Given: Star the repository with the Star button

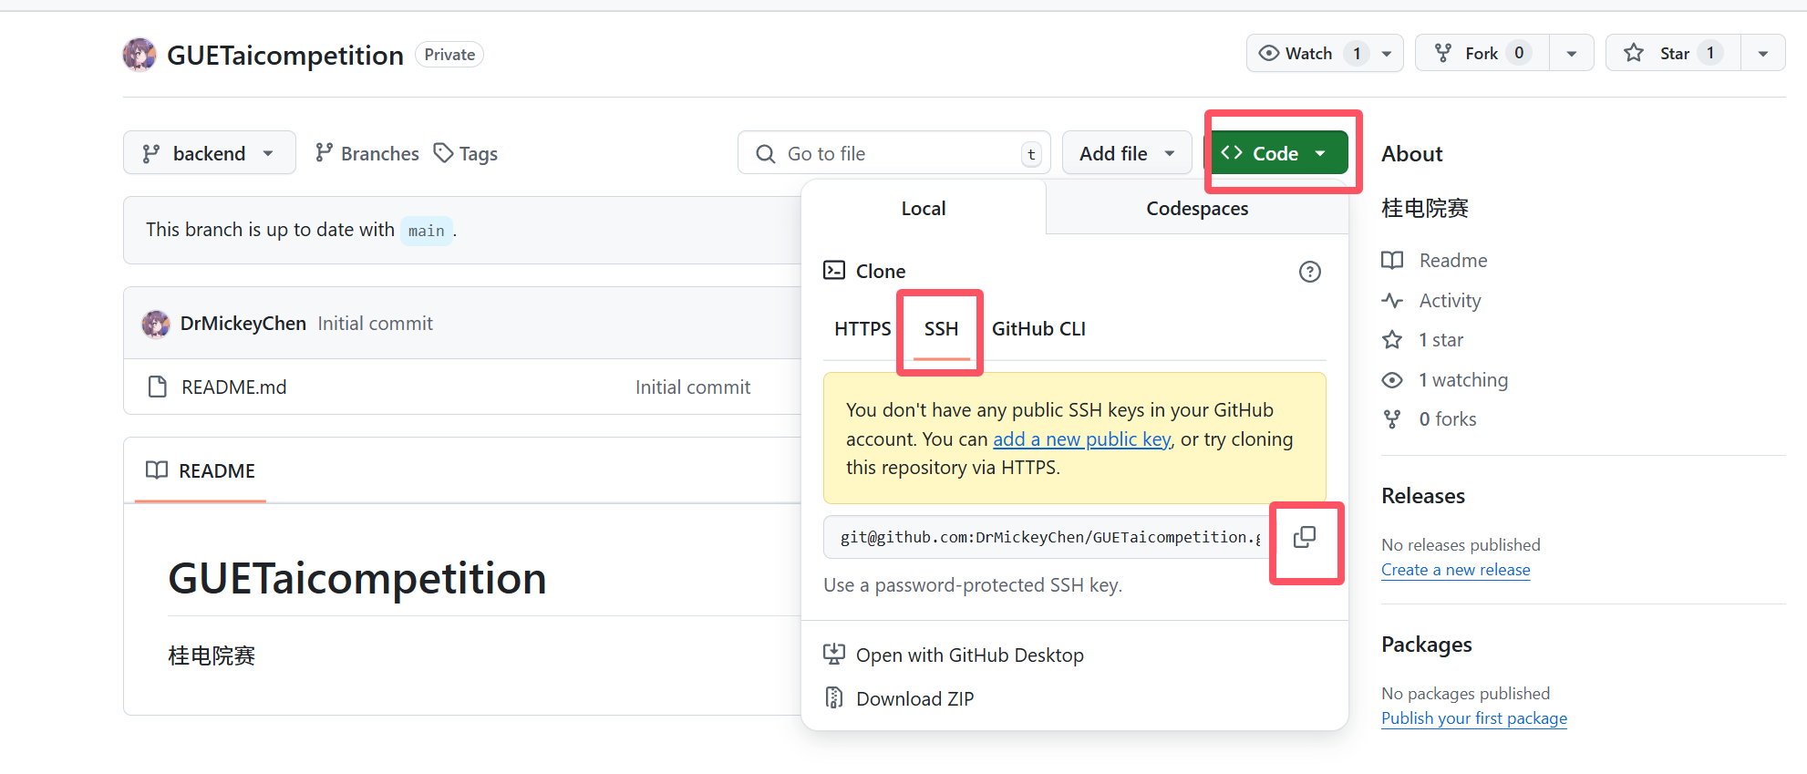Looking at the screenshot, I should [x=1673, y=54].
